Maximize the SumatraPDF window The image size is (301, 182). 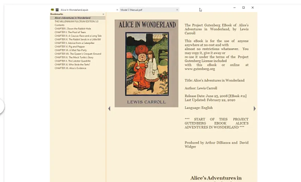tap(243, 8)
